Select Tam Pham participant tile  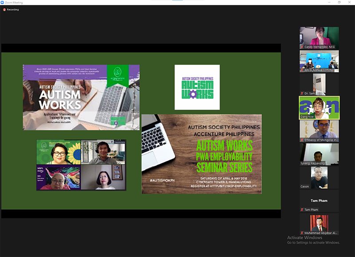(319, 201)
